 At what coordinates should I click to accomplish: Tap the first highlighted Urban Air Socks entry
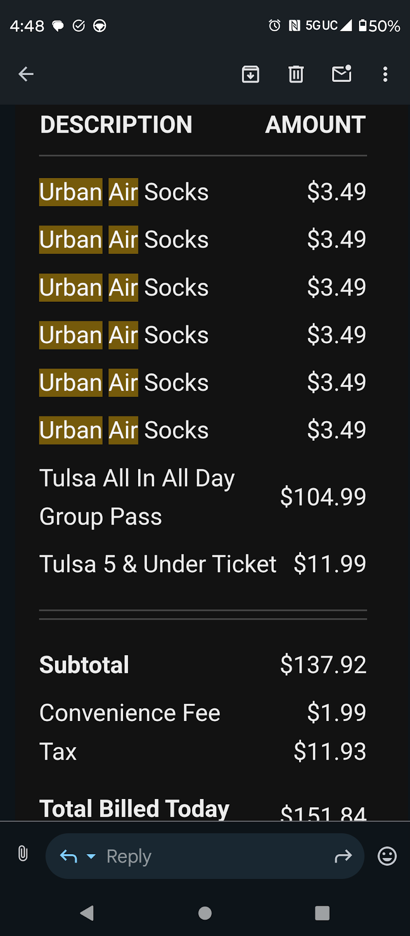124,192
